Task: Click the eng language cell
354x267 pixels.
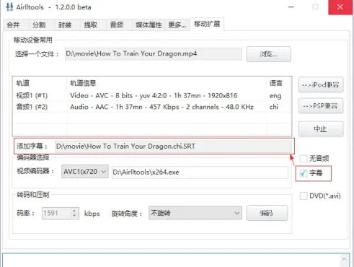Action: 275,96
